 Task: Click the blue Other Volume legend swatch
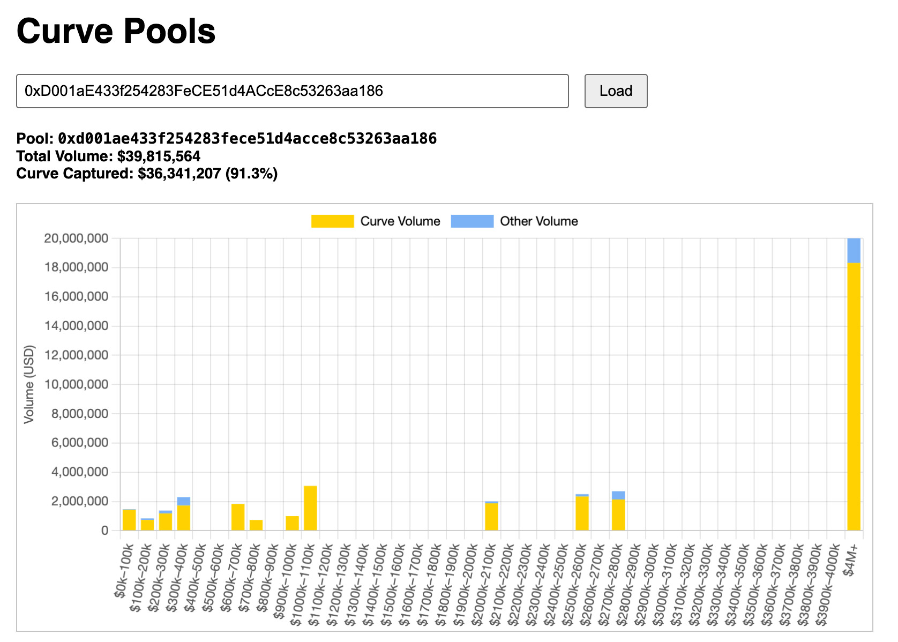[x=472, y=221]
